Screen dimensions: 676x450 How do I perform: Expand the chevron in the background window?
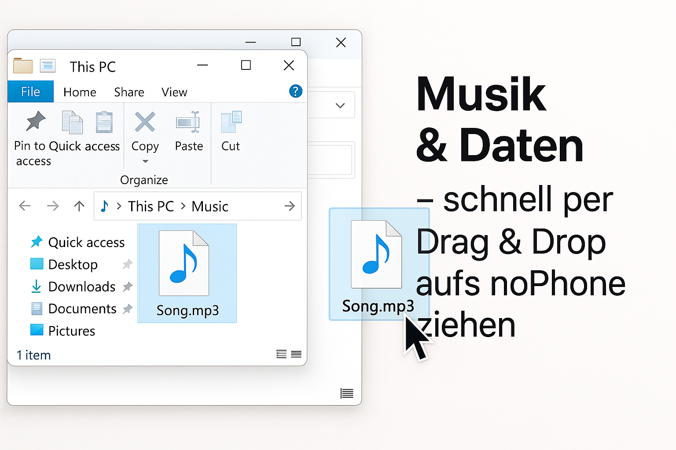(340, 105)
